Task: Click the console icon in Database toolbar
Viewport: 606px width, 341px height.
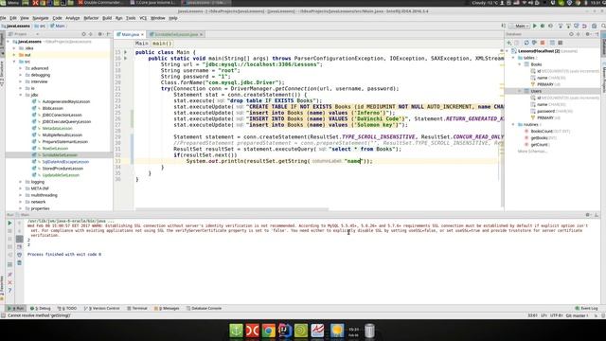Action: point(561,43)
